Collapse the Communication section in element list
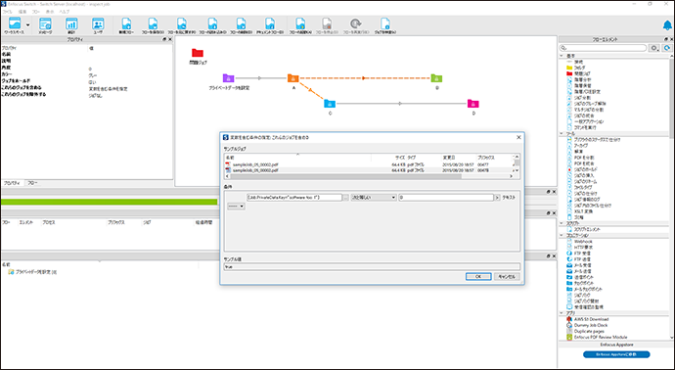Image resolution: width=675 pixels, height=370 pixels. pyautogui.click(x=562, y=236)
